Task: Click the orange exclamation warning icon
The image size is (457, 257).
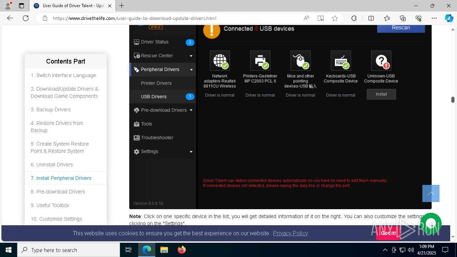Action: 212,31
